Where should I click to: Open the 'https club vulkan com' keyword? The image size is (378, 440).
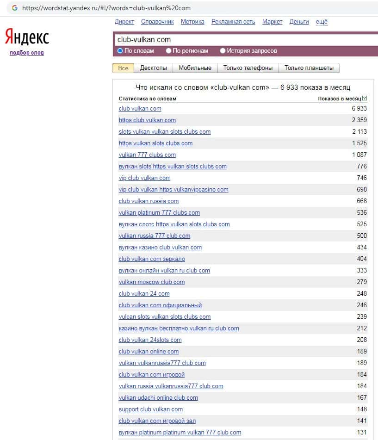pos(147,120)
